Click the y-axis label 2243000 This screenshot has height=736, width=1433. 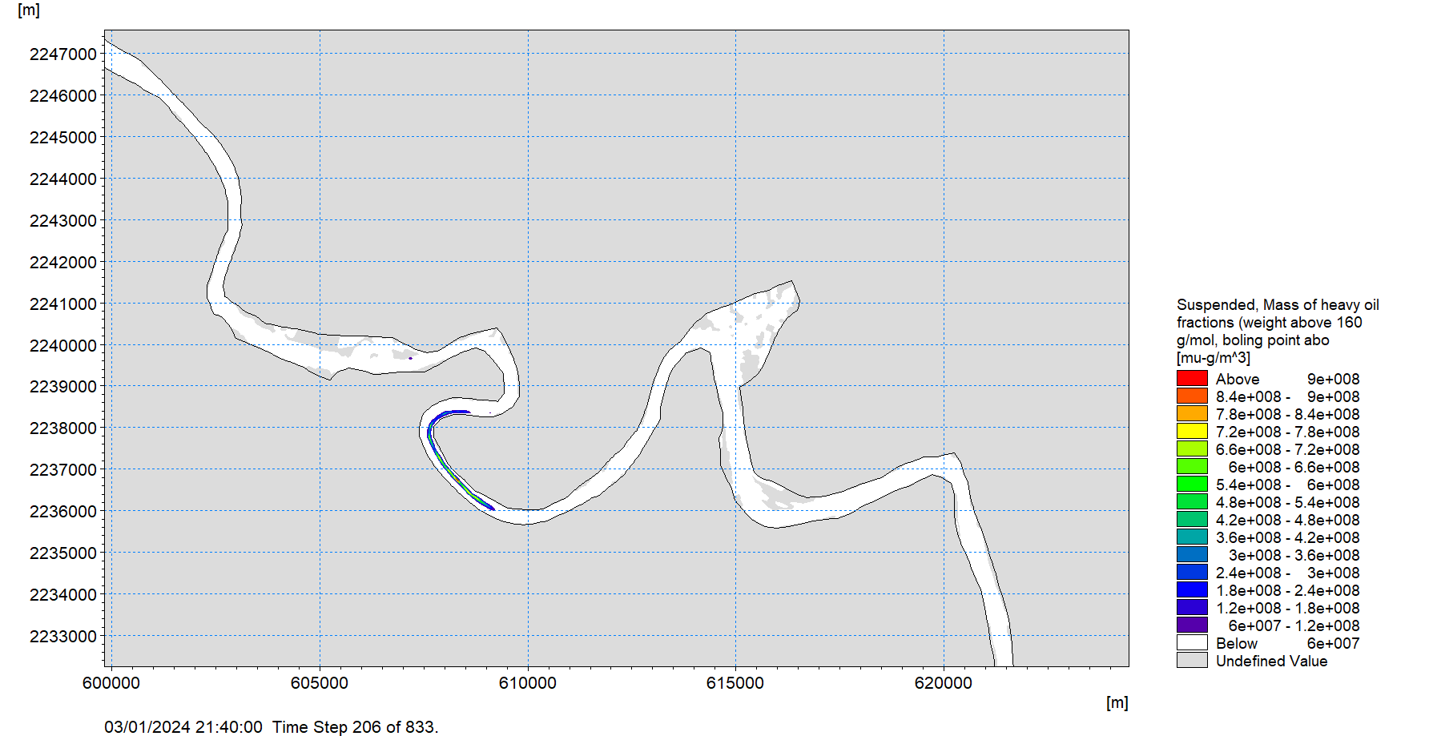(62, 220)
